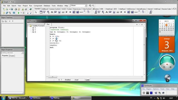The width and height of the screenshot is (178, 100).
Task: Click the Code tab at editor bottom
Action: coord(87,80)
